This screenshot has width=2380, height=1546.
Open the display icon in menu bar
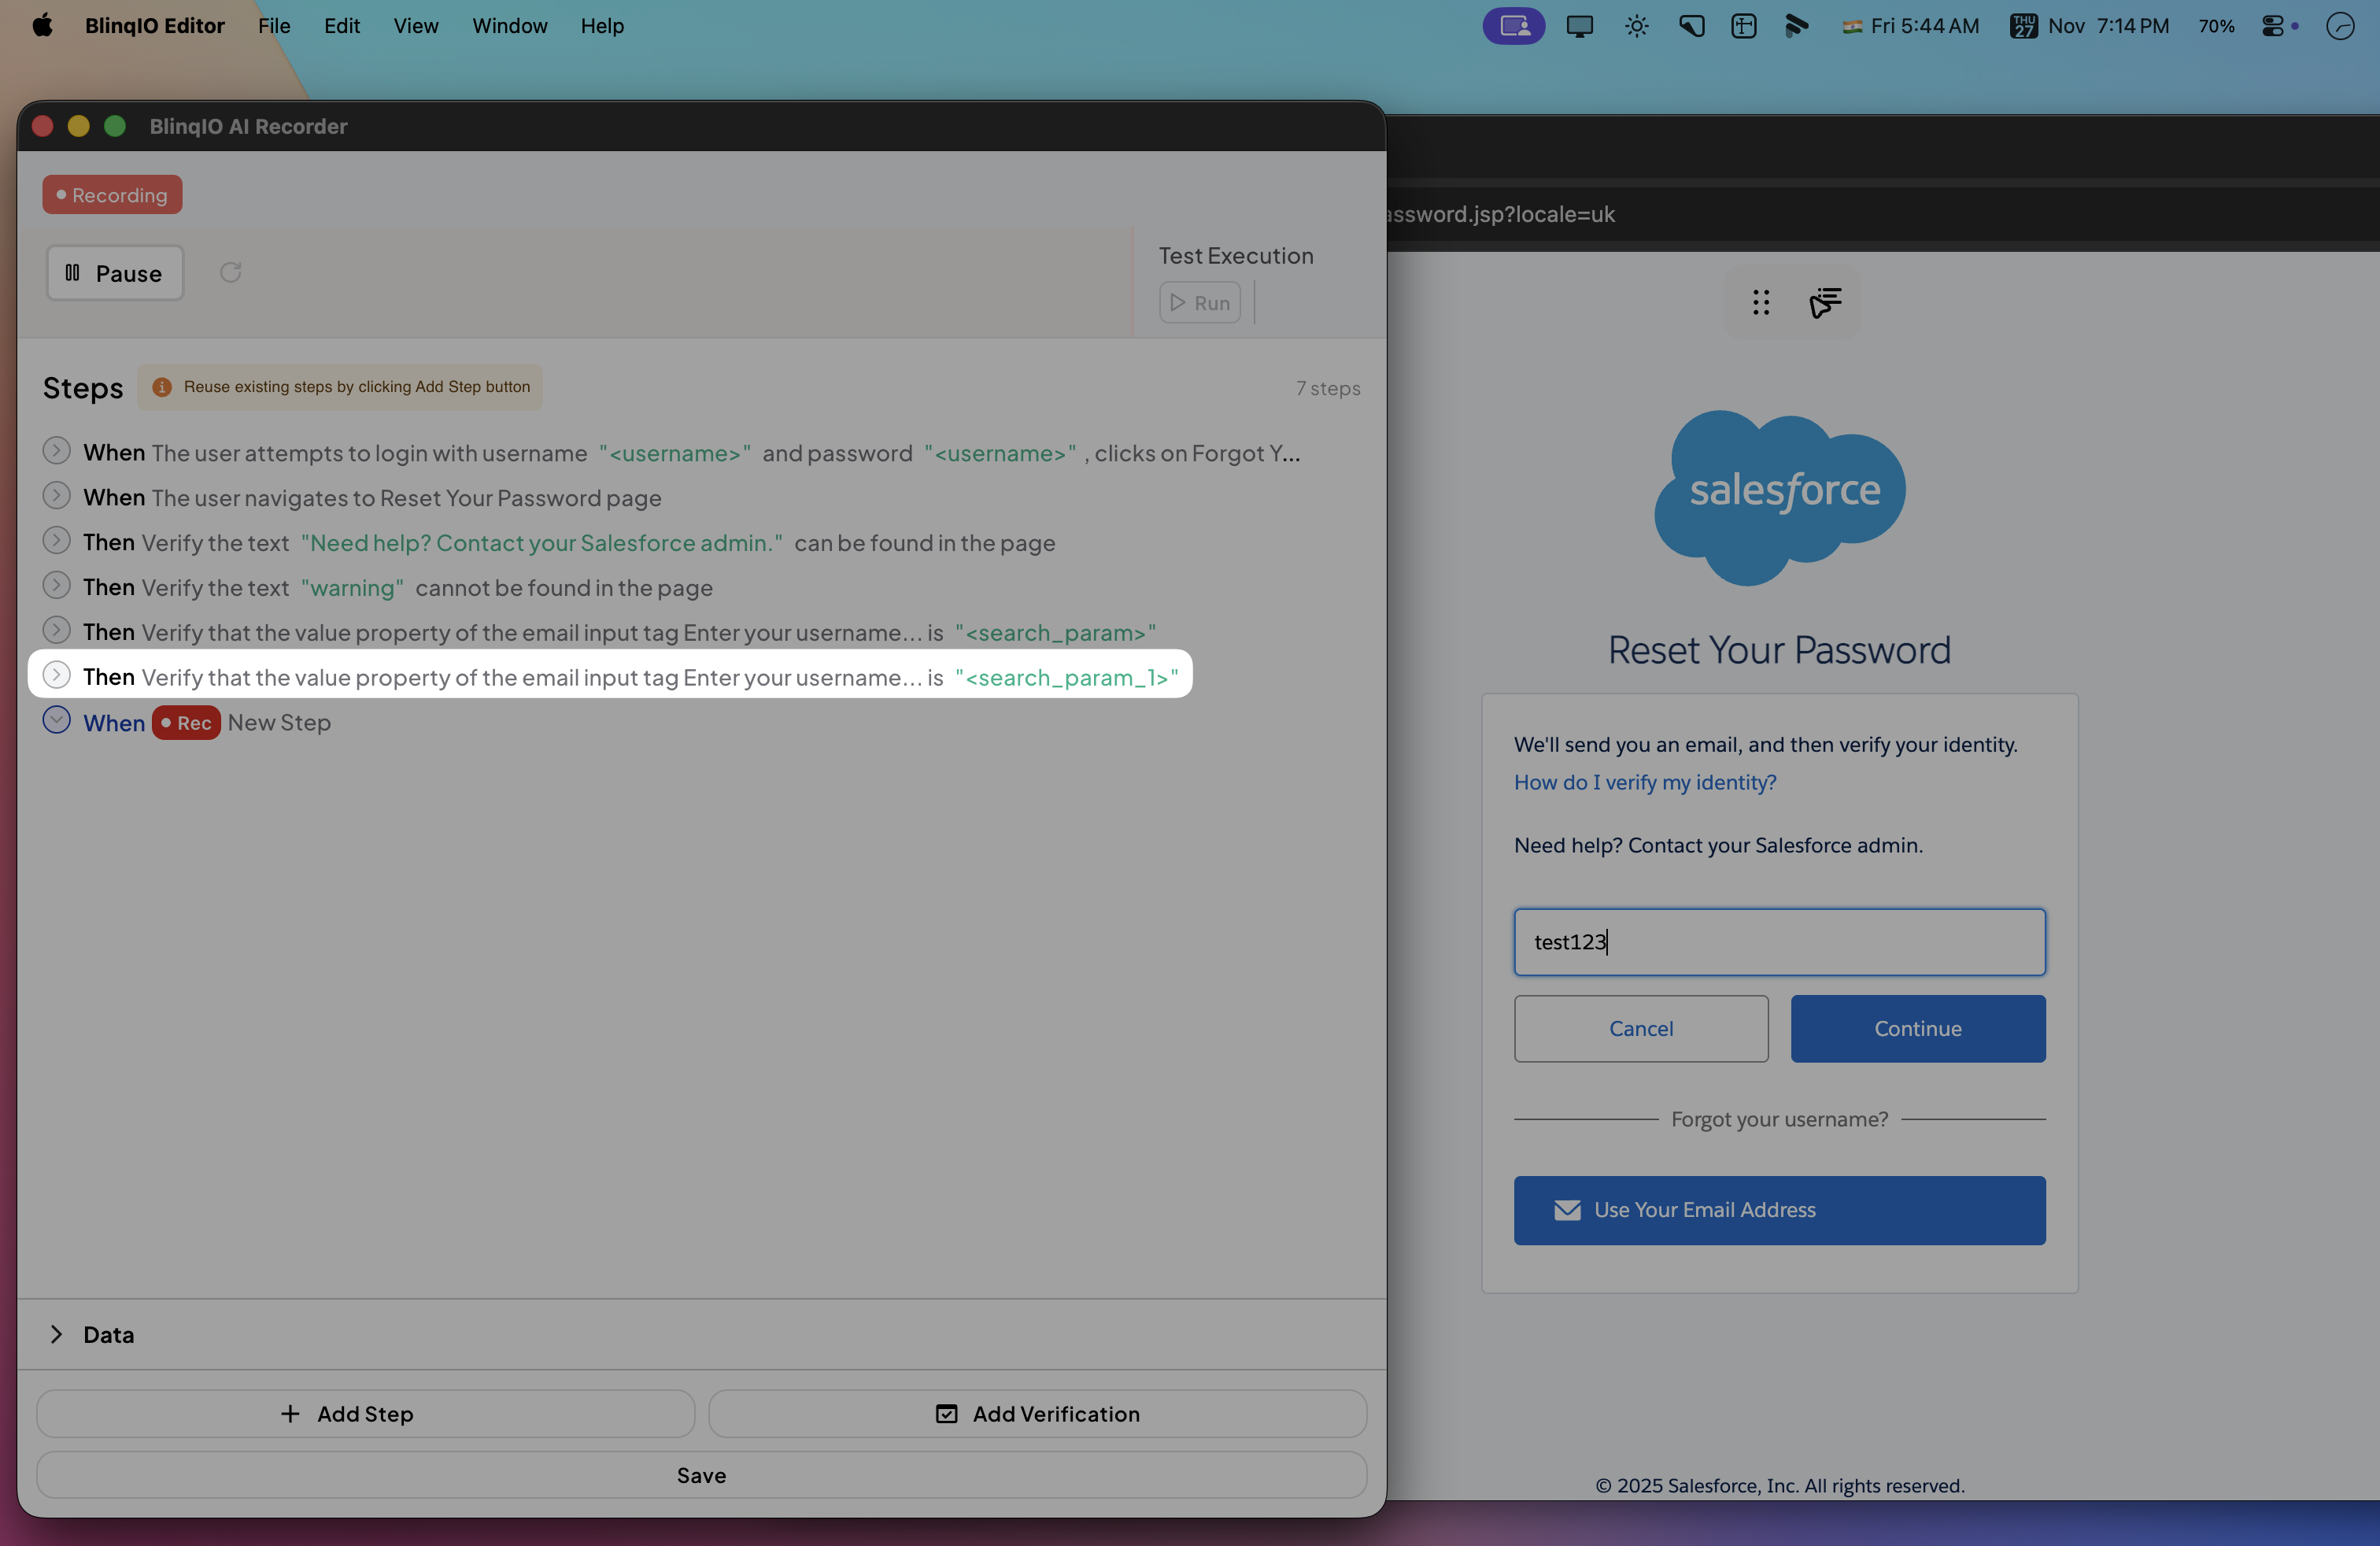point(1579,26)
